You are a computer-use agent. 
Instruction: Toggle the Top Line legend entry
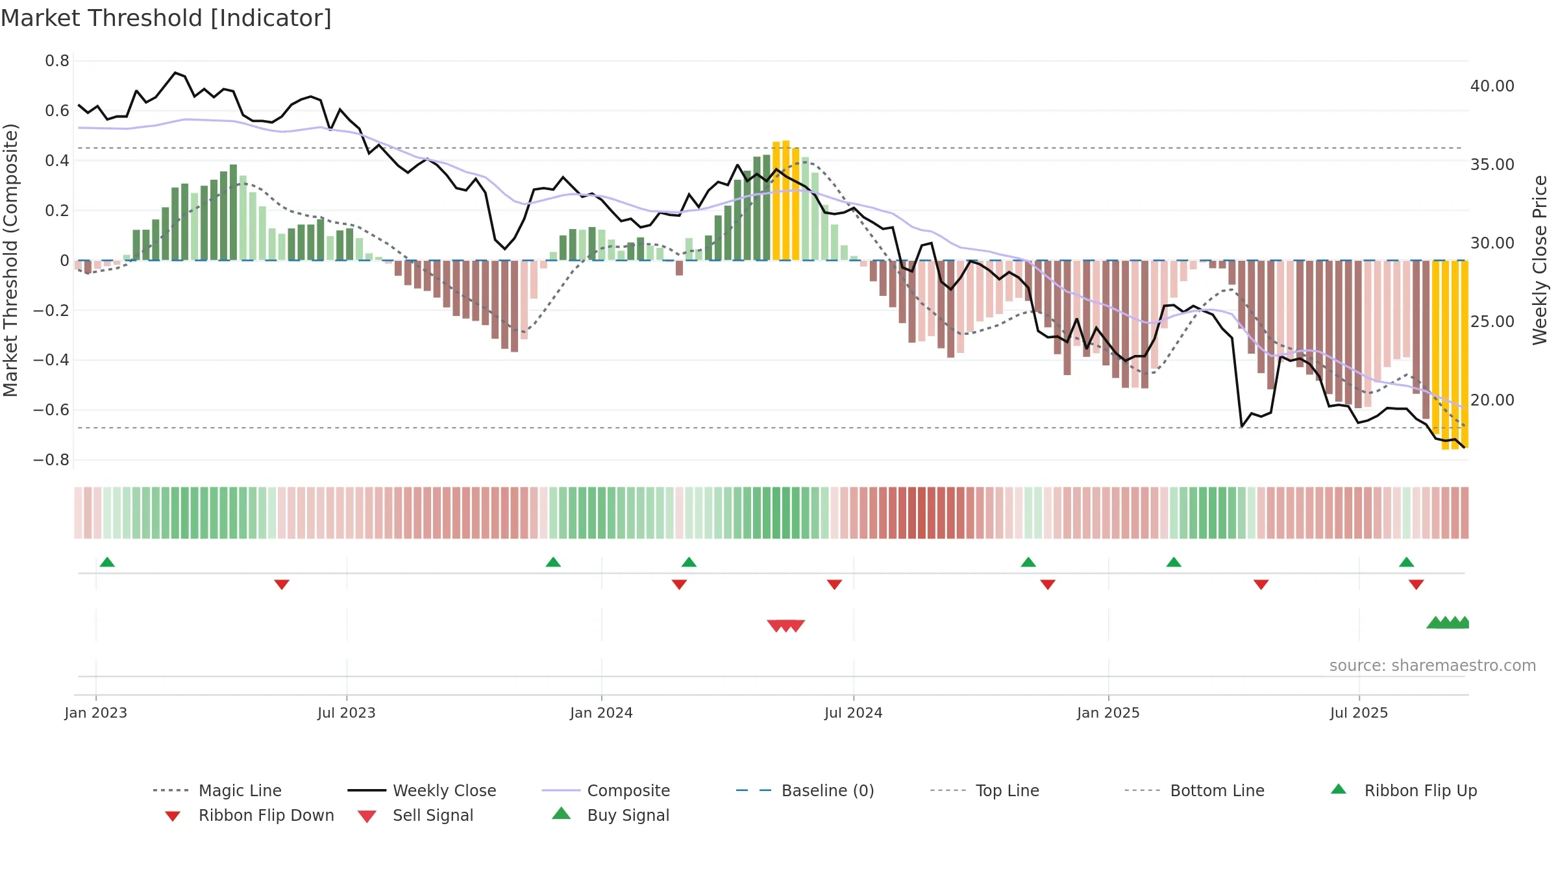(984, 790)
